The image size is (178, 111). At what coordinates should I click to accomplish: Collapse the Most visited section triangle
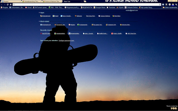pos(39,21)
